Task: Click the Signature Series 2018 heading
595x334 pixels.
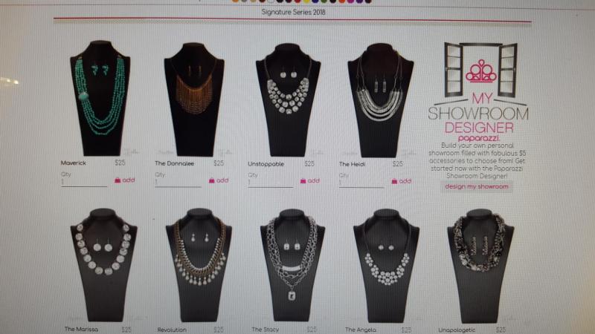Action: click(293, 12)
